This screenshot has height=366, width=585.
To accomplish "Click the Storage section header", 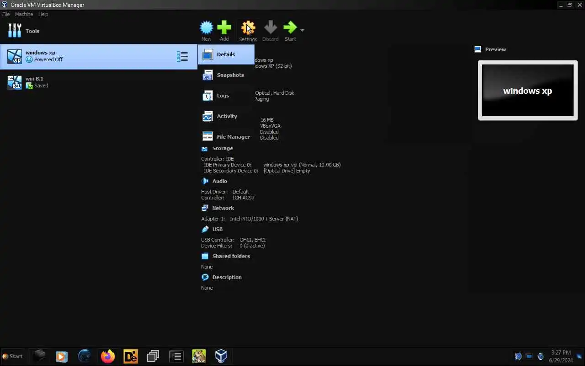I will [x=223, y=148].
